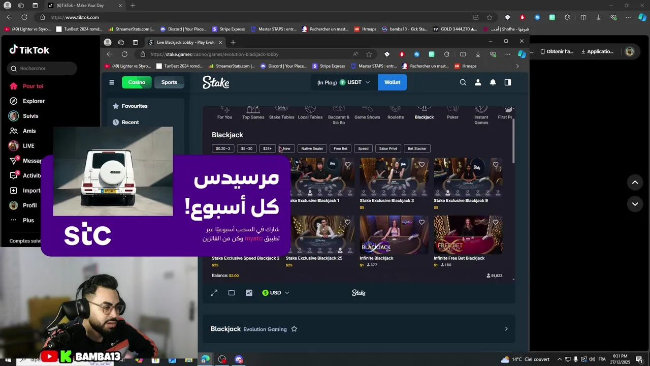Select Baccarat & Sic Bo category

(339, 115)
